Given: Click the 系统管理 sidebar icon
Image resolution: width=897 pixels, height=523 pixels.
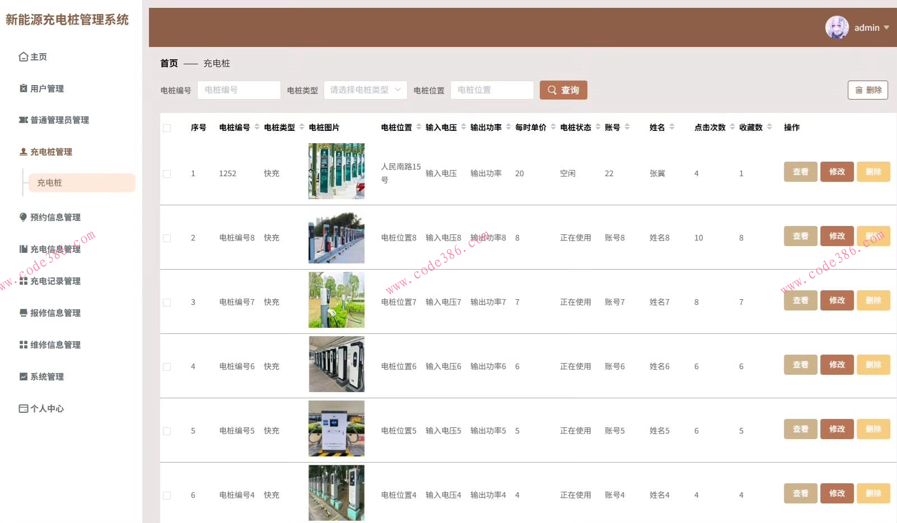Looking at the screenshot, I should pos(23,376).
